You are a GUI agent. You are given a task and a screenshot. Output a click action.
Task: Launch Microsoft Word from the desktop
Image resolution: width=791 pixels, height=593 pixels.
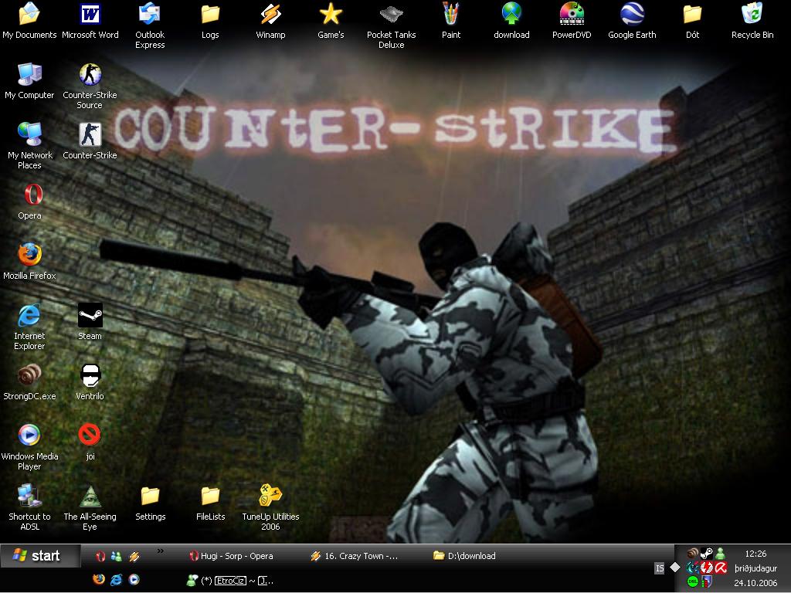pyautogui.click(x=90, y=21)
